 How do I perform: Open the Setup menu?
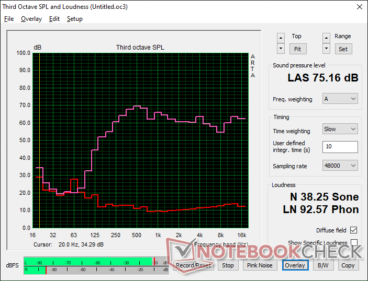coord(75,19)
